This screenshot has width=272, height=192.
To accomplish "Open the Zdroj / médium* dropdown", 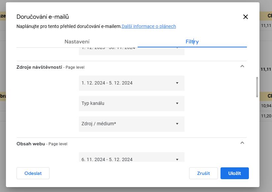I will [x=131, y=124].
